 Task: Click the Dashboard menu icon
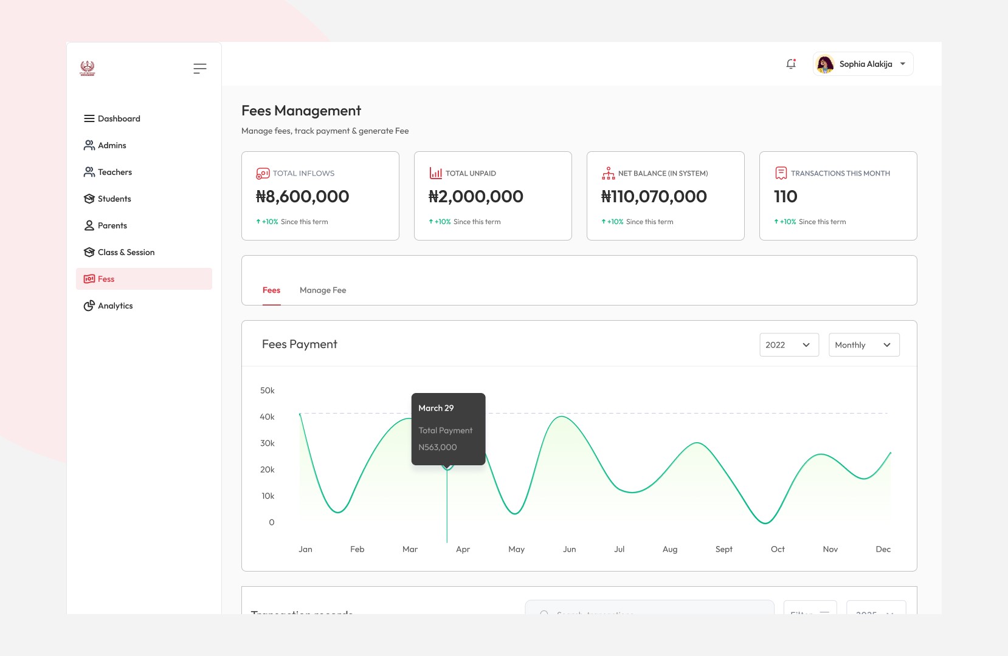[x=89, y=118]
